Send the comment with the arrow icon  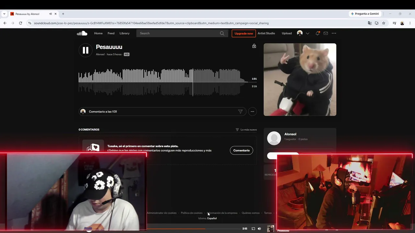[x=240, y=112]
